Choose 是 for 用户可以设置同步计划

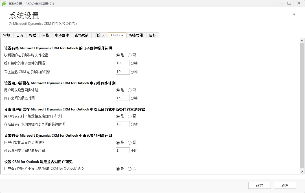pos(118,90)
